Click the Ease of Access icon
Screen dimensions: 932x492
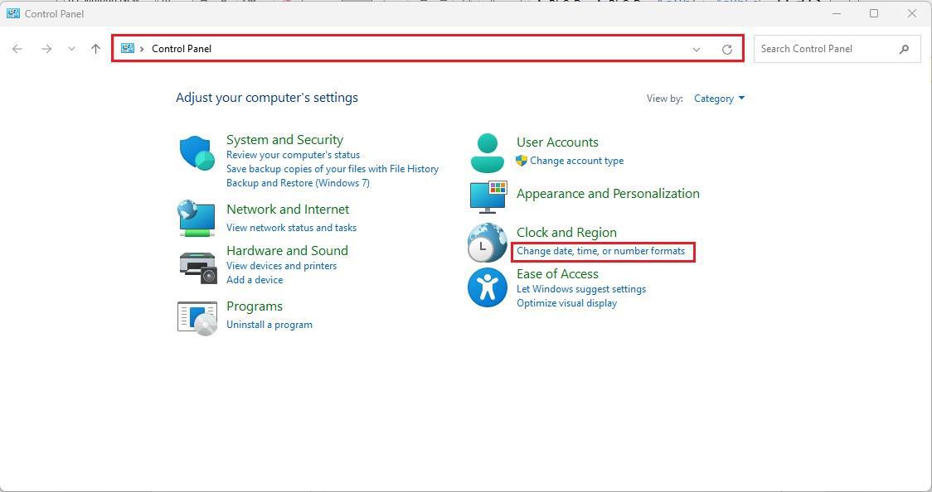(x=487, y=287)
